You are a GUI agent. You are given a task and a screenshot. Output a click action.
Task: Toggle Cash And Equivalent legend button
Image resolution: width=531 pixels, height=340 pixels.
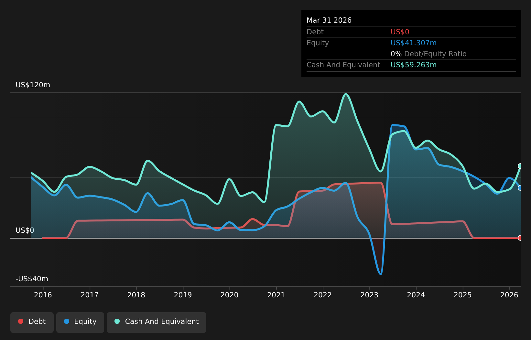click(x=157, y=322)
